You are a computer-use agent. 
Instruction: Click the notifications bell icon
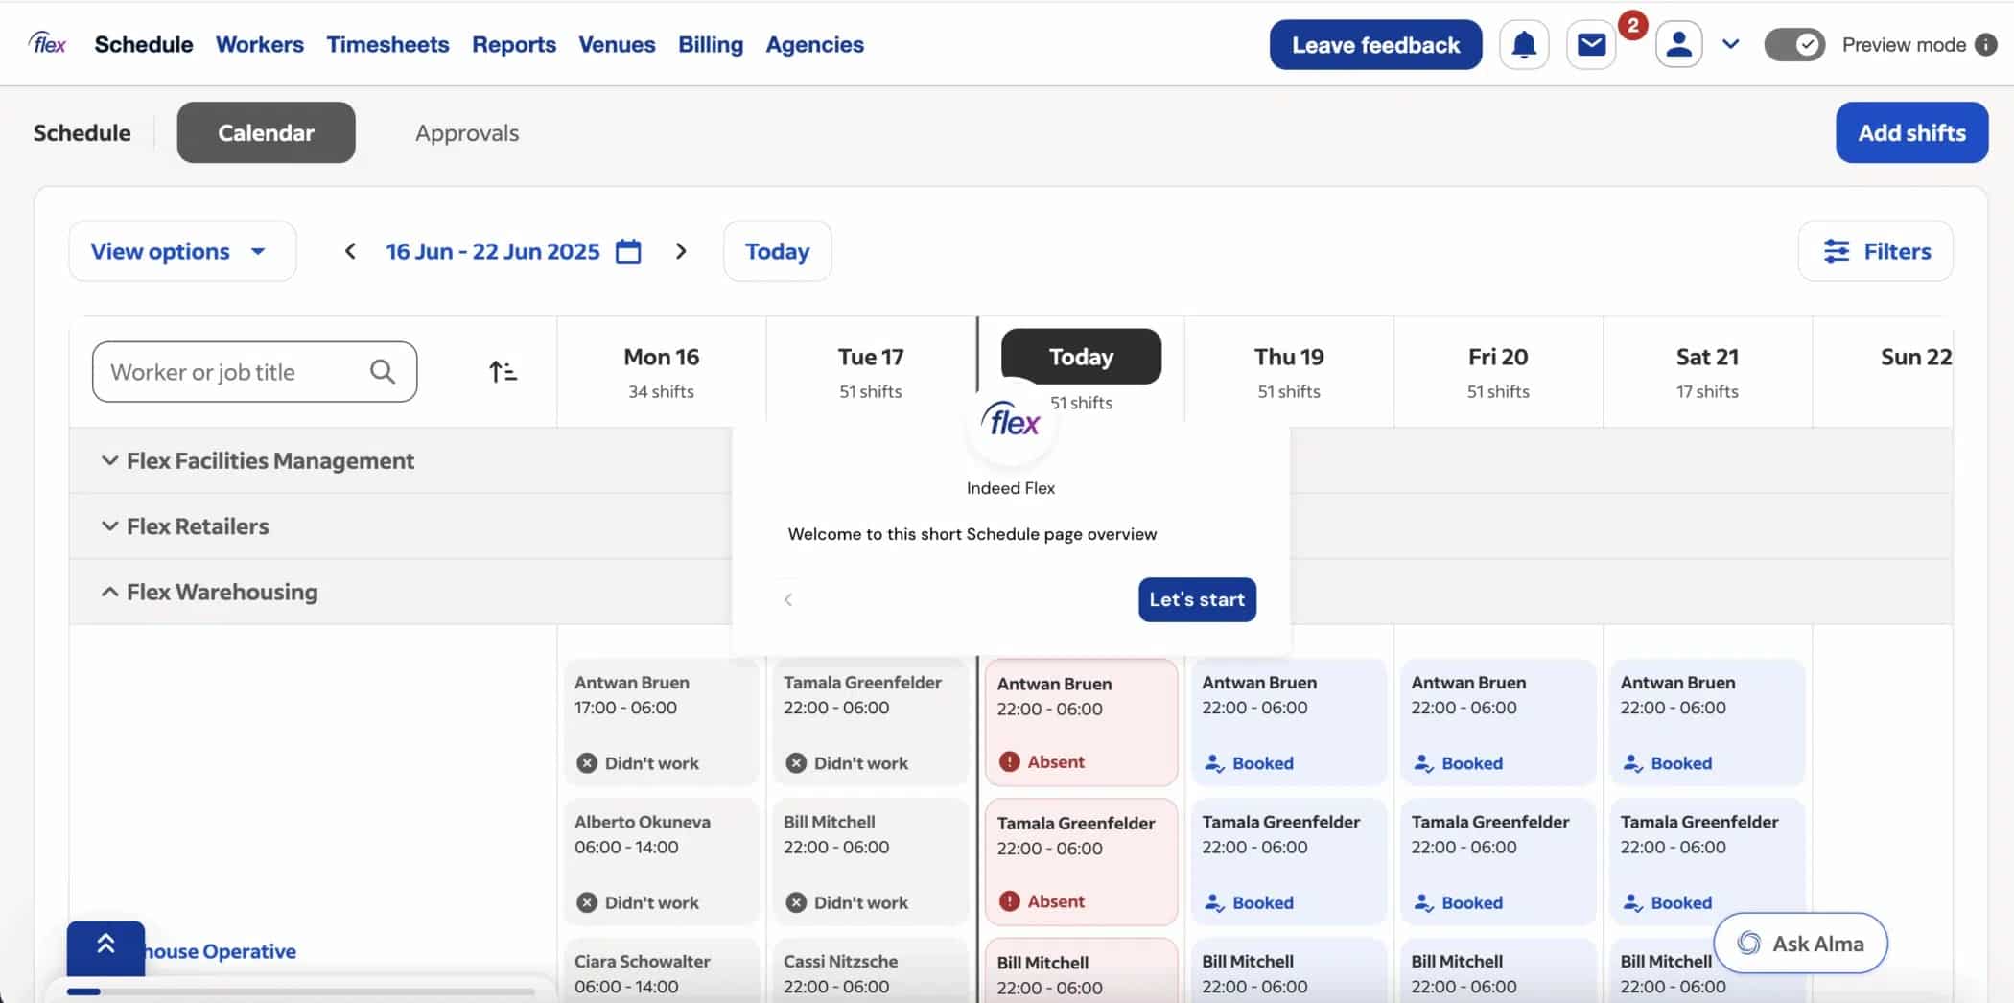pyautogui.click(x=1523, y=45)
